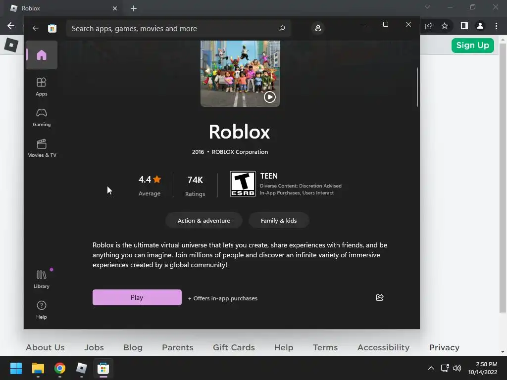Share the Roblox app listing
This screenshot has width=507, height=380.
(380, 297)
